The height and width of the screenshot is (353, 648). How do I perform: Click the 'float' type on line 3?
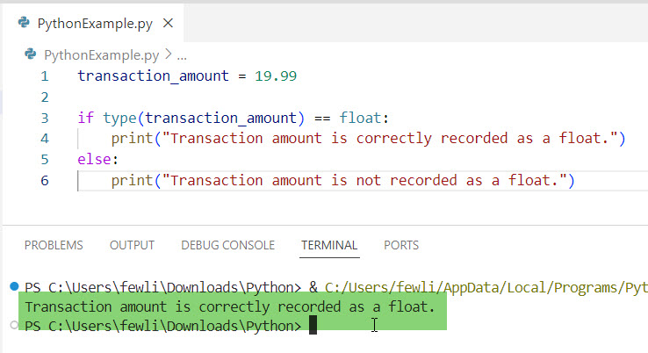pos(360,118)
